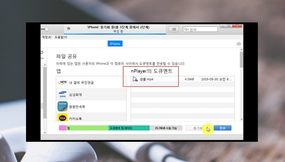Screen dimensions: 285x162
Task: Select the 원광만세력 app icon
Action: pos(63,106)
